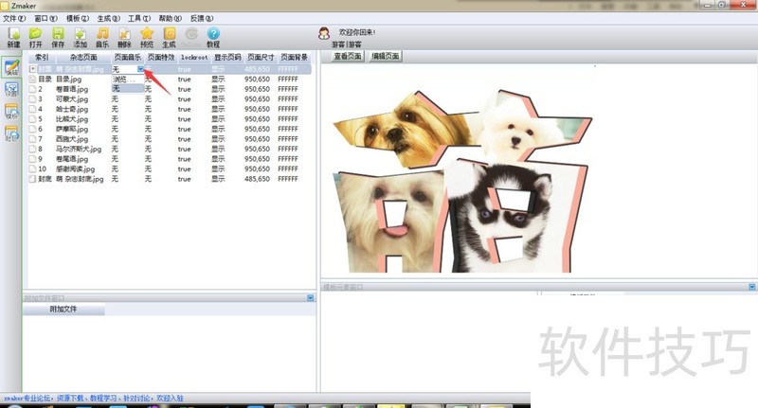Image resolution: width=758 pixels, height=408 pixels.
Task: Click the 音乐 (Music) note icon
Action: (x=102, y=35)
